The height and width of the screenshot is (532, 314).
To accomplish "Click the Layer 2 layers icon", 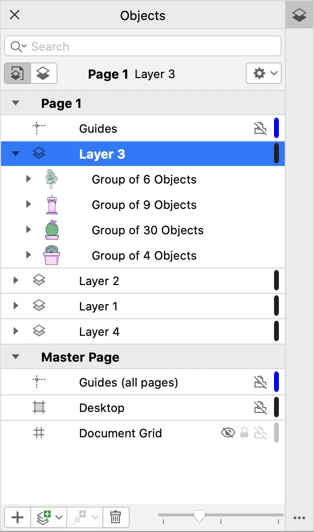I will tap(39, 281).
